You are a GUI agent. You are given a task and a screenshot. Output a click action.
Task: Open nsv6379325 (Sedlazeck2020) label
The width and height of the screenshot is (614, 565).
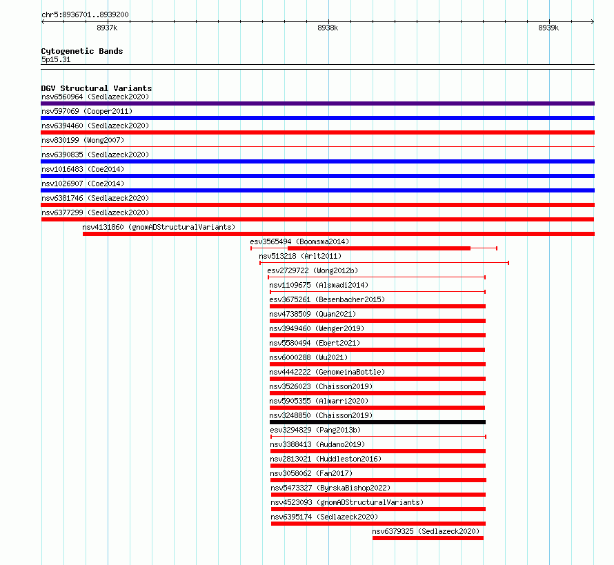tap(426, 531)
